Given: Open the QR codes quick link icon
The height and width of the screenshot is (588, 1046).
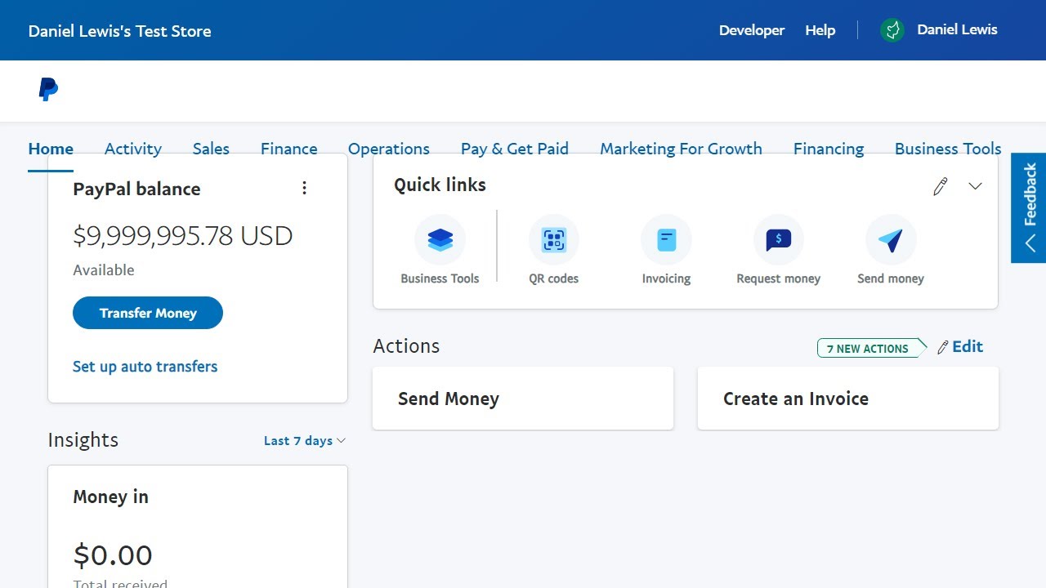Looking at the screenshot, I should 554,240.
